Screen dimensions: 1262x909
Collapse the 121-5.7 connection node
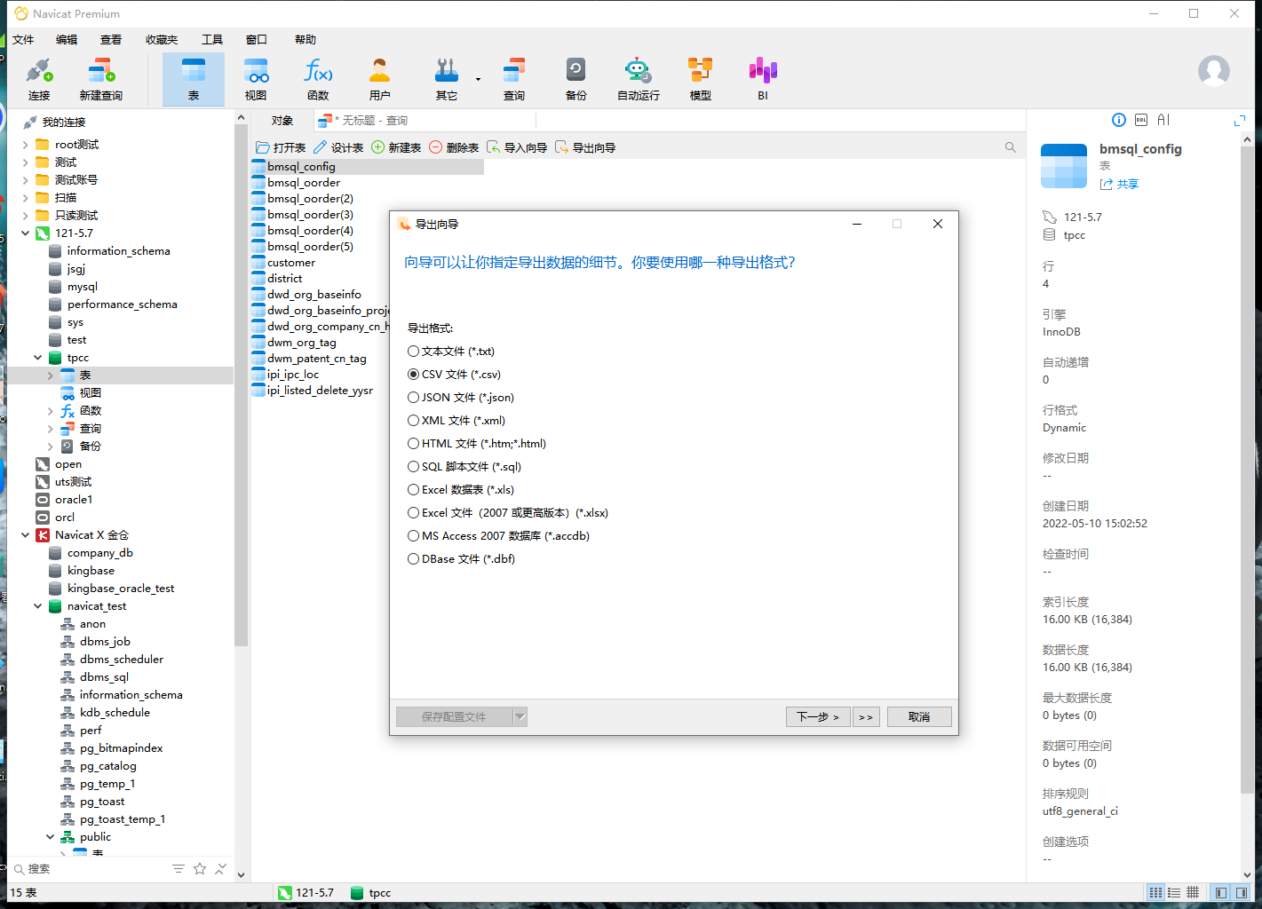coord(25,233)
